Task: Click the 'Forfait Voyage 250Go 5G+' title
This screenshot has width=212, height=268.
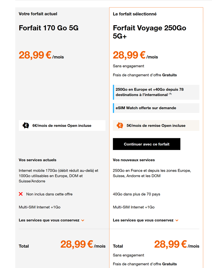Action: [x=149, y=32]
